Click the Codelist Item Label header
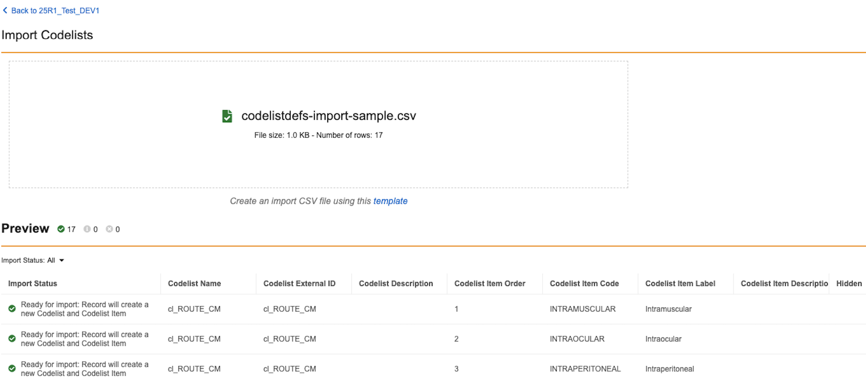 coord(680,283)
